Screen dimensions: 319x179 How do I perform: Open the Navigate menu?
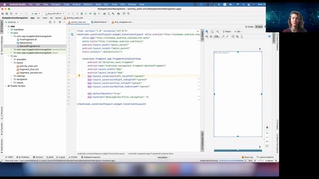coord(56,4)
